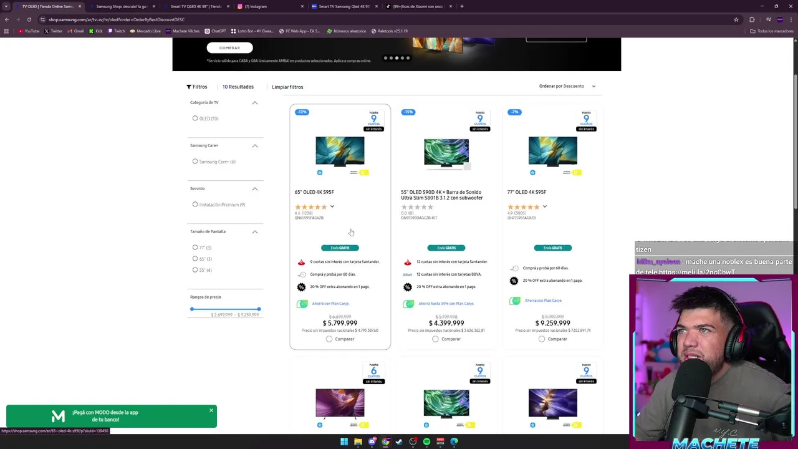Open Discord from the taskbar
Image resolution: width=798 pixels, height=449 pixels.
click(x=372, y=442)
